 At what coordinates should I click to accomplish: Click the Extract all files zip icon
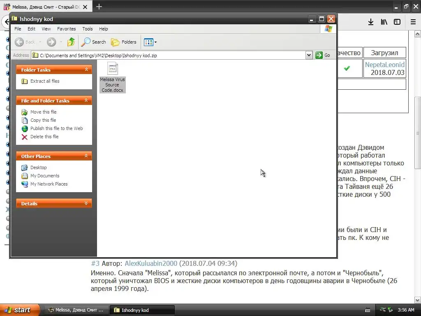24,81
